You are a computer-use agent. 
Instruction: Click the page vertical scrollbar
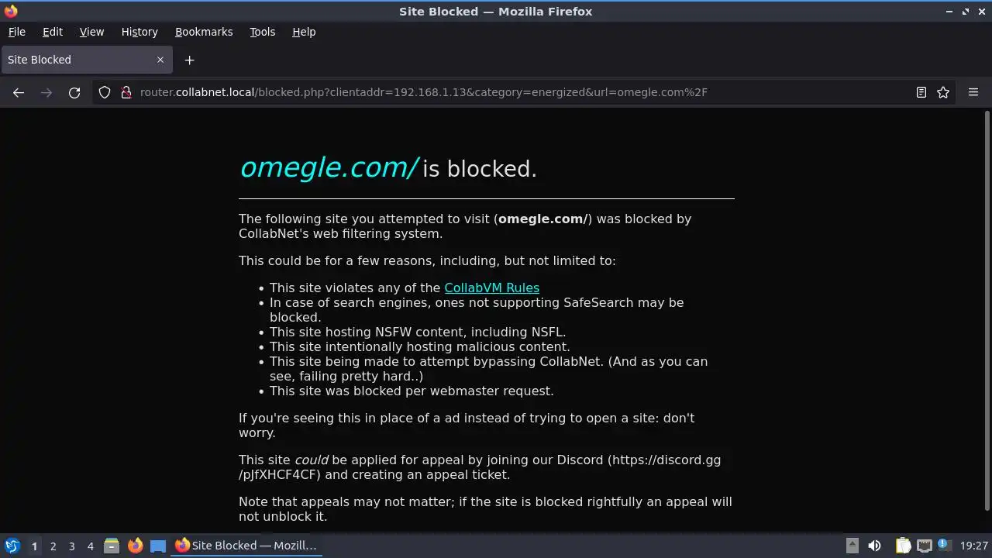(987, 310)
